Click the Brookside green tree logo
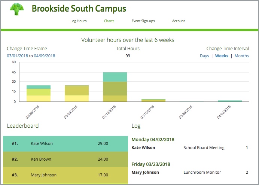This screenshot has height=185, width=259. [16, 9]
